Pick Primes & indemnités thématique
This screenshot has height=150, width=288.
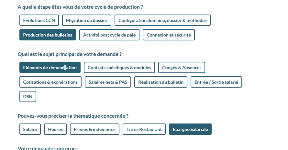click(x=94, y=129)
